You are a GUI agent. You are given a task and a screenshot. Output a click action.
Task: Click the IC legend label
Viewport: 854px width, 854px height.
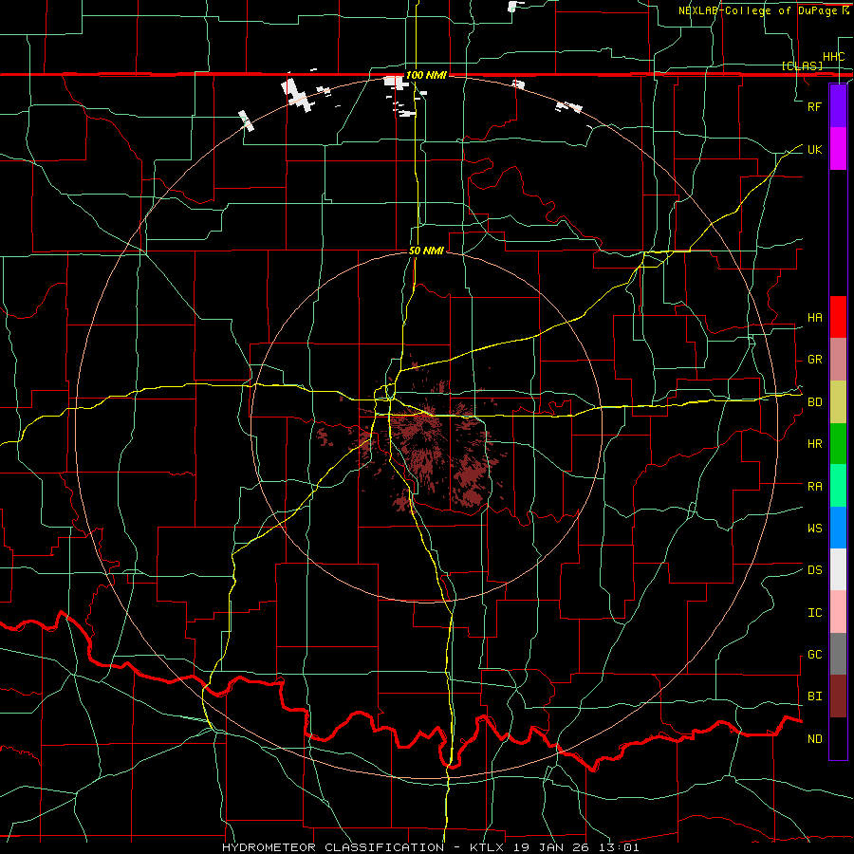(x=814, y=613)
